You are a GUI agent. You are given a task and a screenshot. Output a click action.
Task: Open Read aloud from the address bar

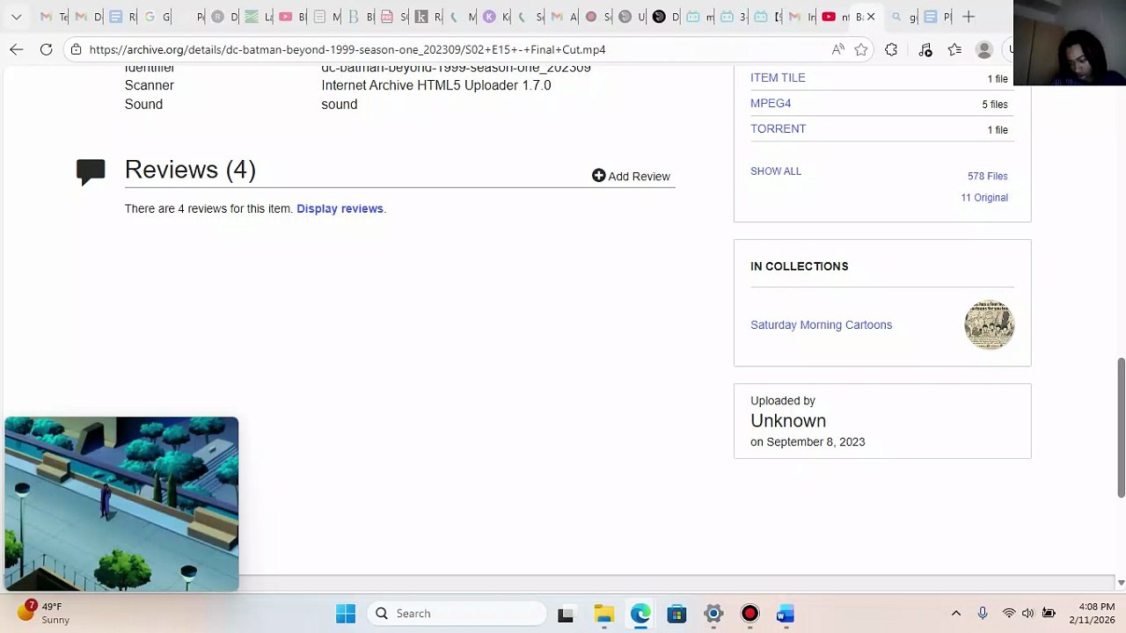tap(838, 50)
